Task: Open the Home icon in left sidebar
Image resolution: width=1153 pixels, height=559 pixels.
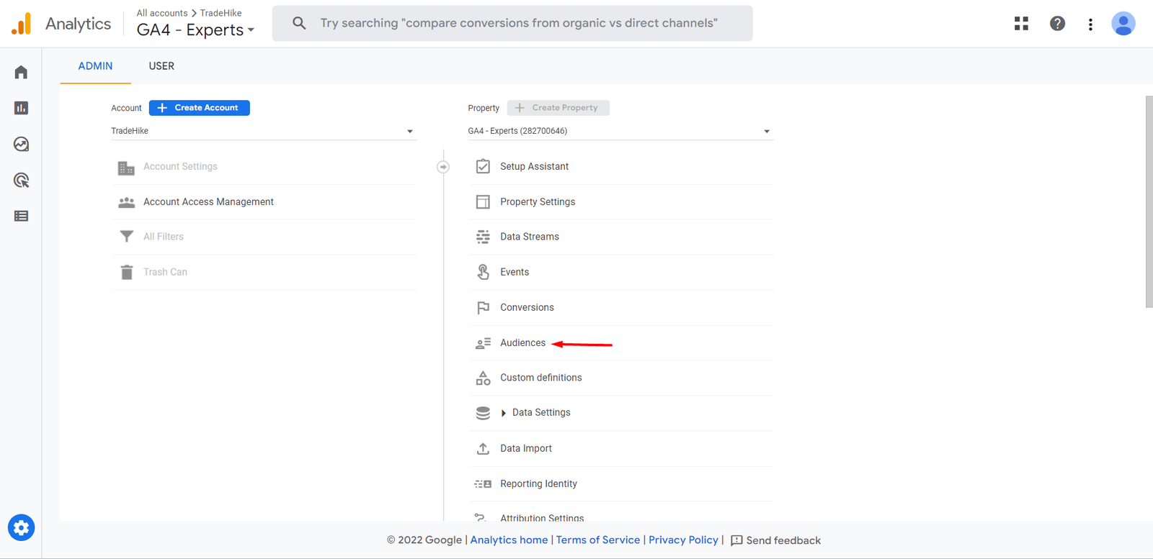Action: pyautogui.click(x=21, y=72)
